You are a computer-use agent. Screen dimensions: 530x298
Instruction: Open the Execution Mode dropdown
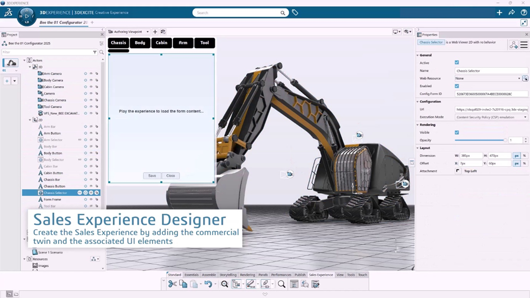tap(491, 117)
